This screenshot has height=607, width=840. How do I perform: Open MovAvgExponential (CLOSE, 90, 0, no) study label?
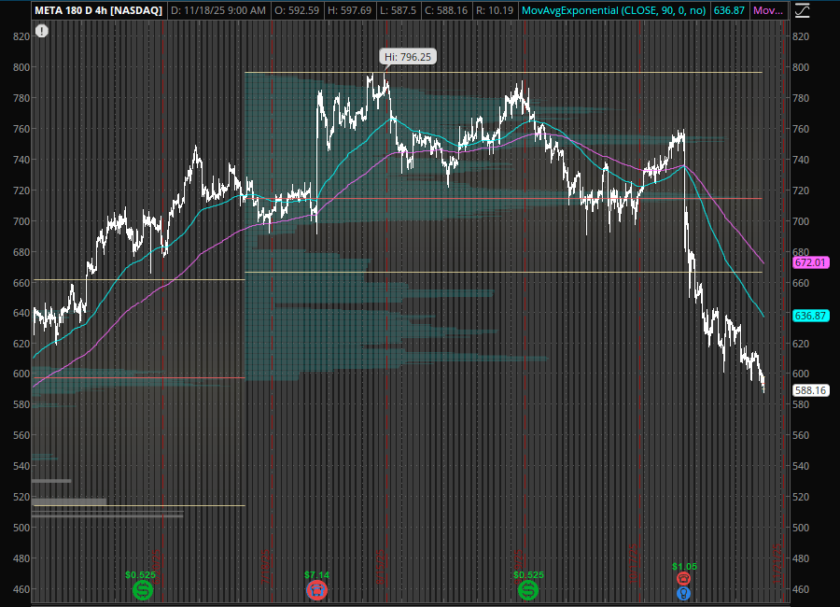point(614,10)
